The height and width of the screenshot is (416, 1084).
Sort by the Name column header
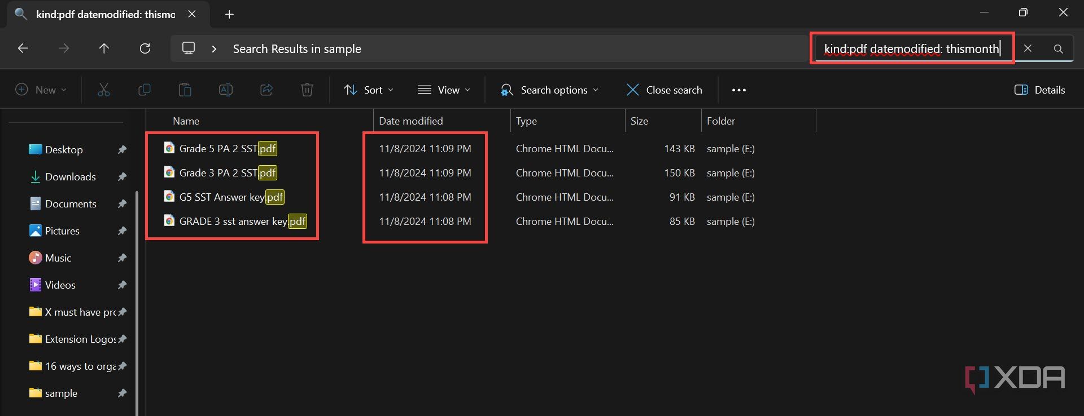tap(186, 121)
